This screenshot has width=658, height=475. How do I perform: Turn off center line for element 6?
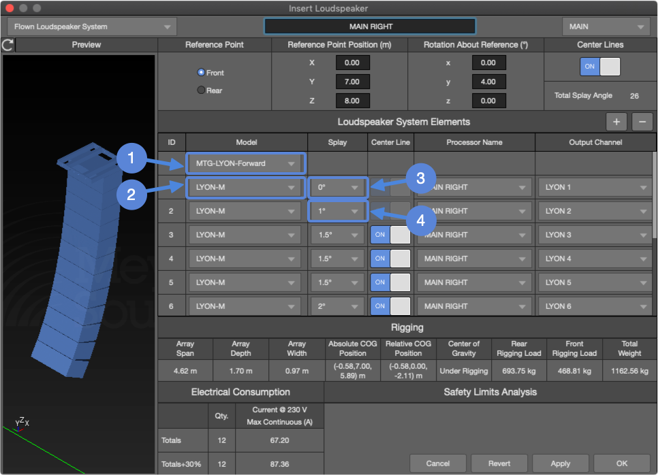[390, 306]
